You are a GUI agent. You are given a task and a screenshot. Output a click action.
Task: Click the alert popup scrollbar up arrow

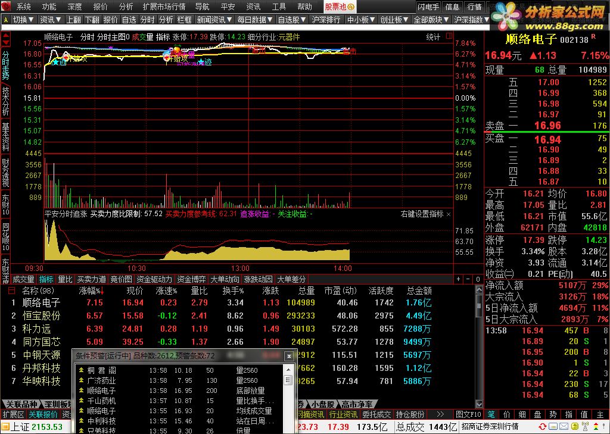click(x=288, y=370)
